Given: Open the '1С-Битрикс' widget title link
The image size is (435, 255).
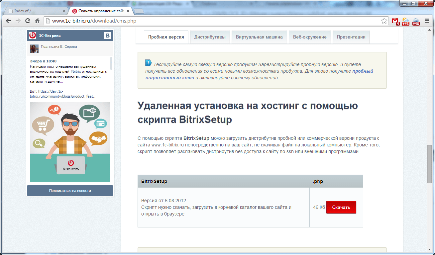Looking at the screenshot, I should tap(50, 36).
